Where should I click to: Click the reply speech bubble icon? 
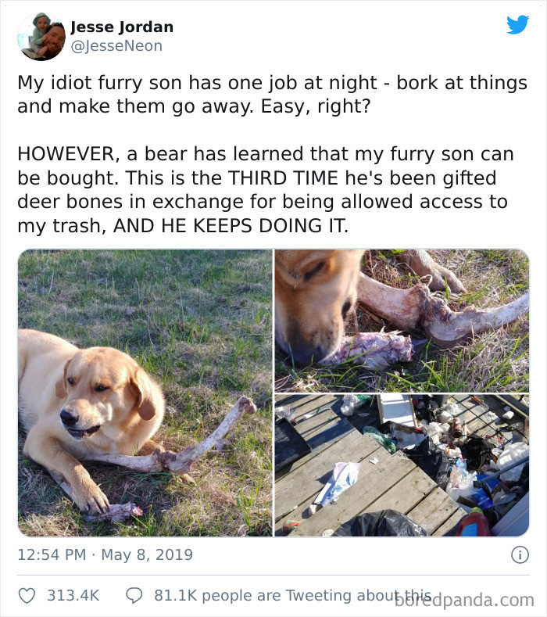click(135, 595)
